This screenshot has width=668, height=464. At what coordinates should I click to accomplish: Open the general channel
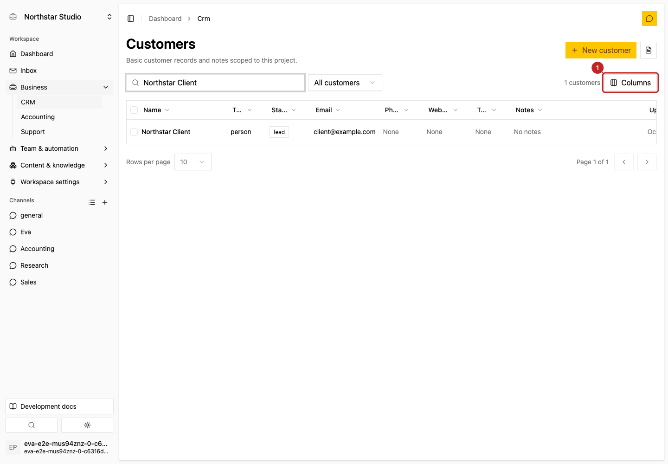(59, 215)
